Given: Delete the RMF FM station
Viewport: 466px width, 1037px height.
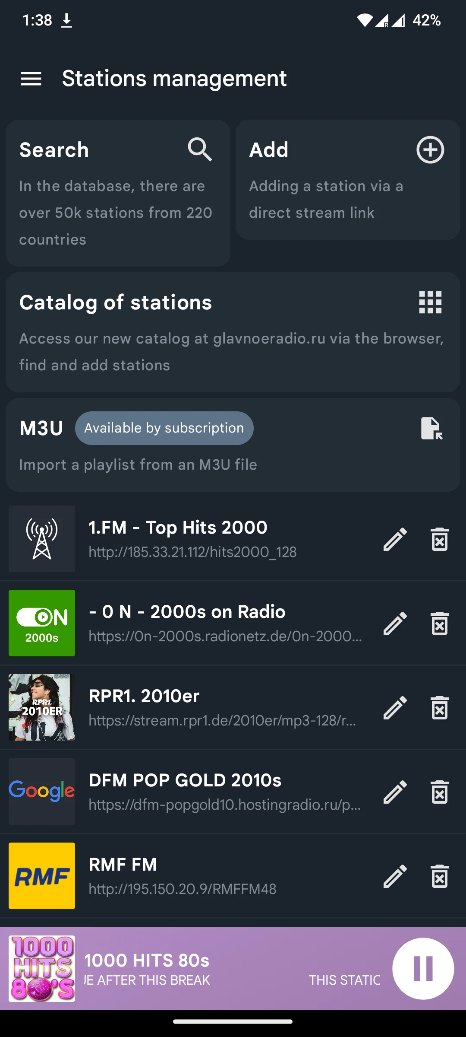Looking at the screenshot, I should point(440,876).
